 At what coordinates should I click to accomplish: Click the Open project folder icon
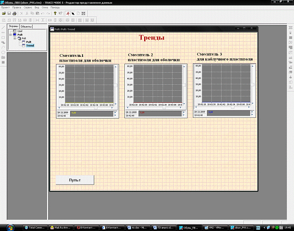4,13
